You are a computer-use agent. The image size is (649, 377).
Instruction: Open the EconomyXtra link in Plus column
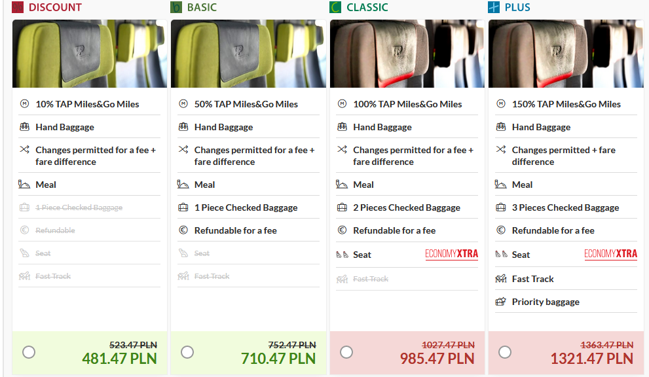[x=610, y=254]
